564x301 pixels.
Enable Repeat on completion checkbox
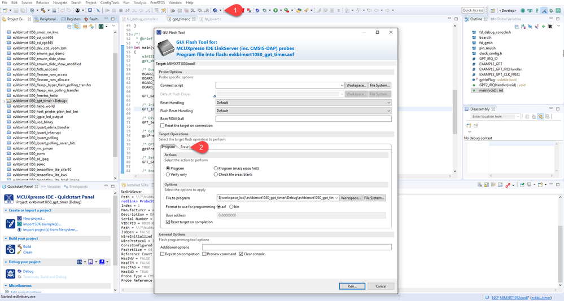[x=162, y=254]
